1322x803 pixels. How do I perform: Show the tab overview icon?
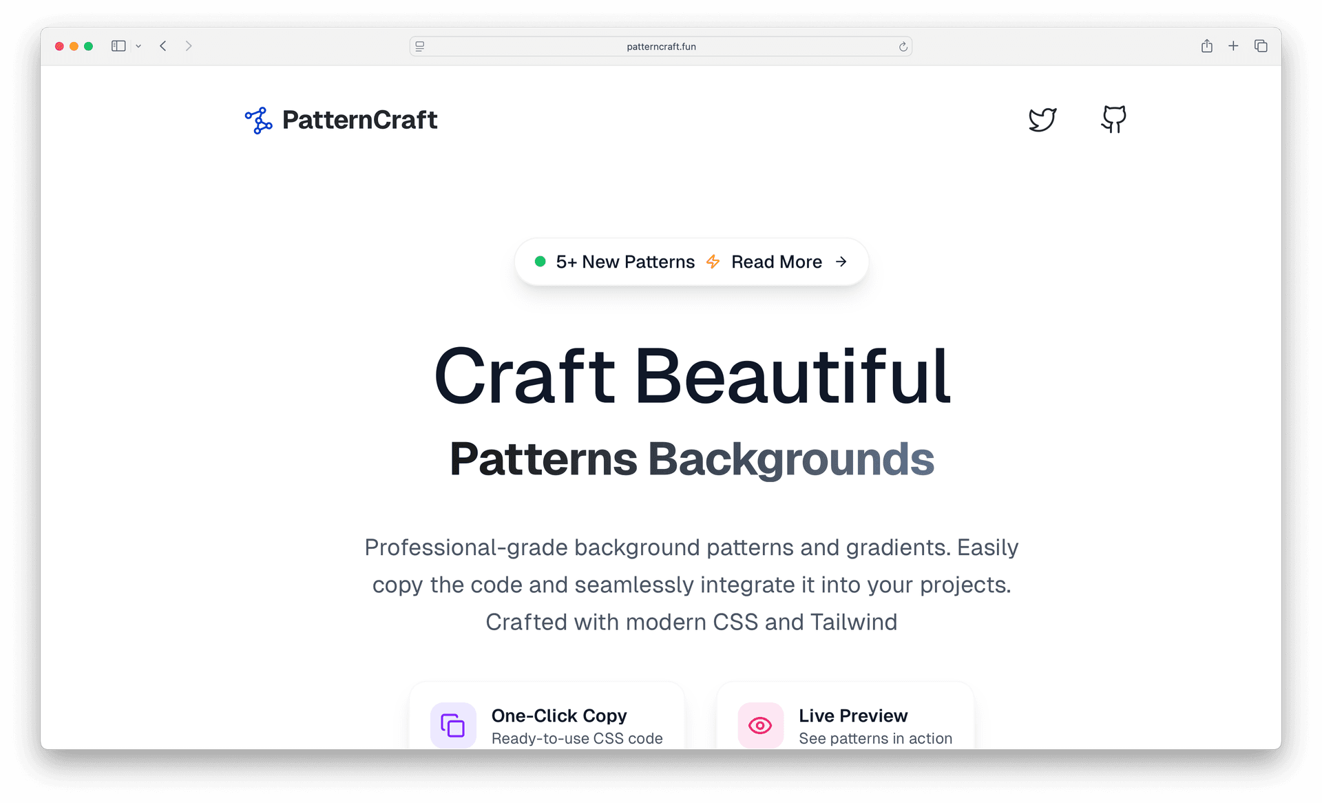coord(1261,46)
